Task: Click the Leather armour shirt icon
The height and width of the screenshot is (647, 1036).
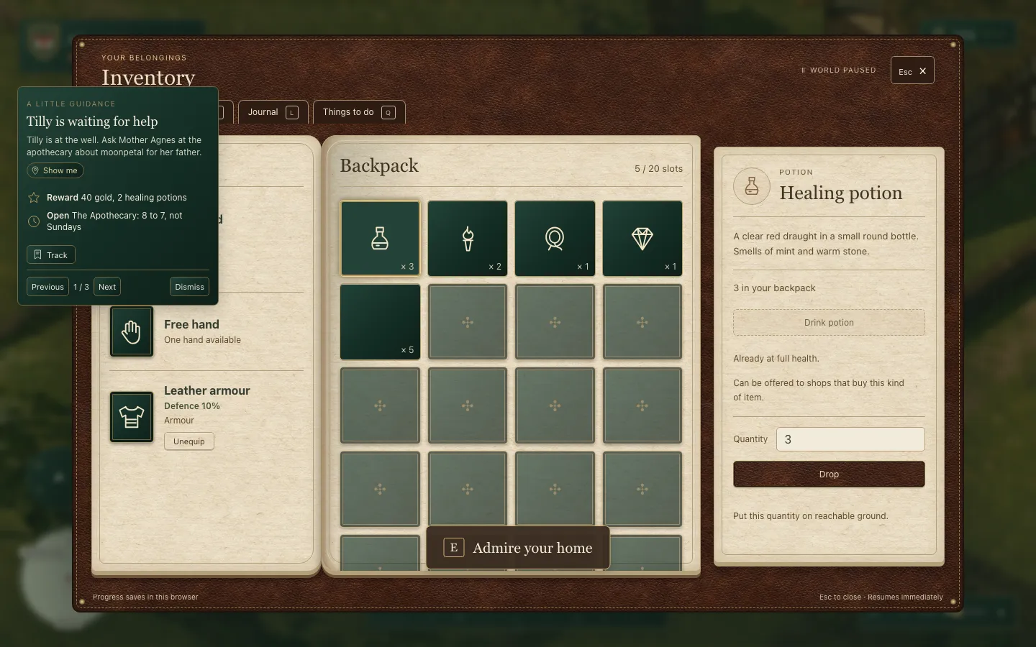Action: point(132,416)
